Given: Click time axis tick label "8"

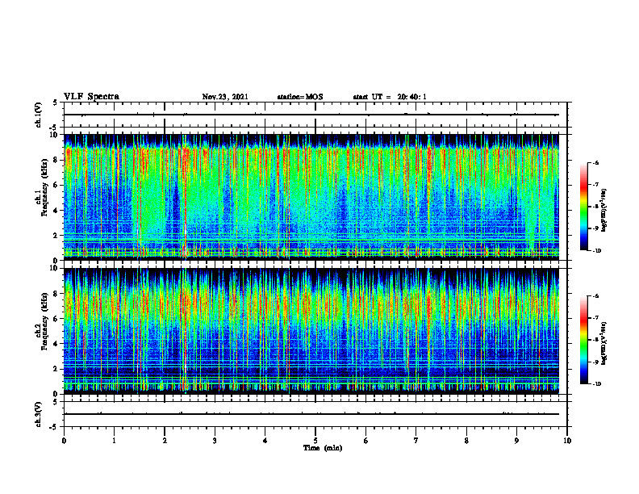Looking at the screenshot, I should 466,441.
